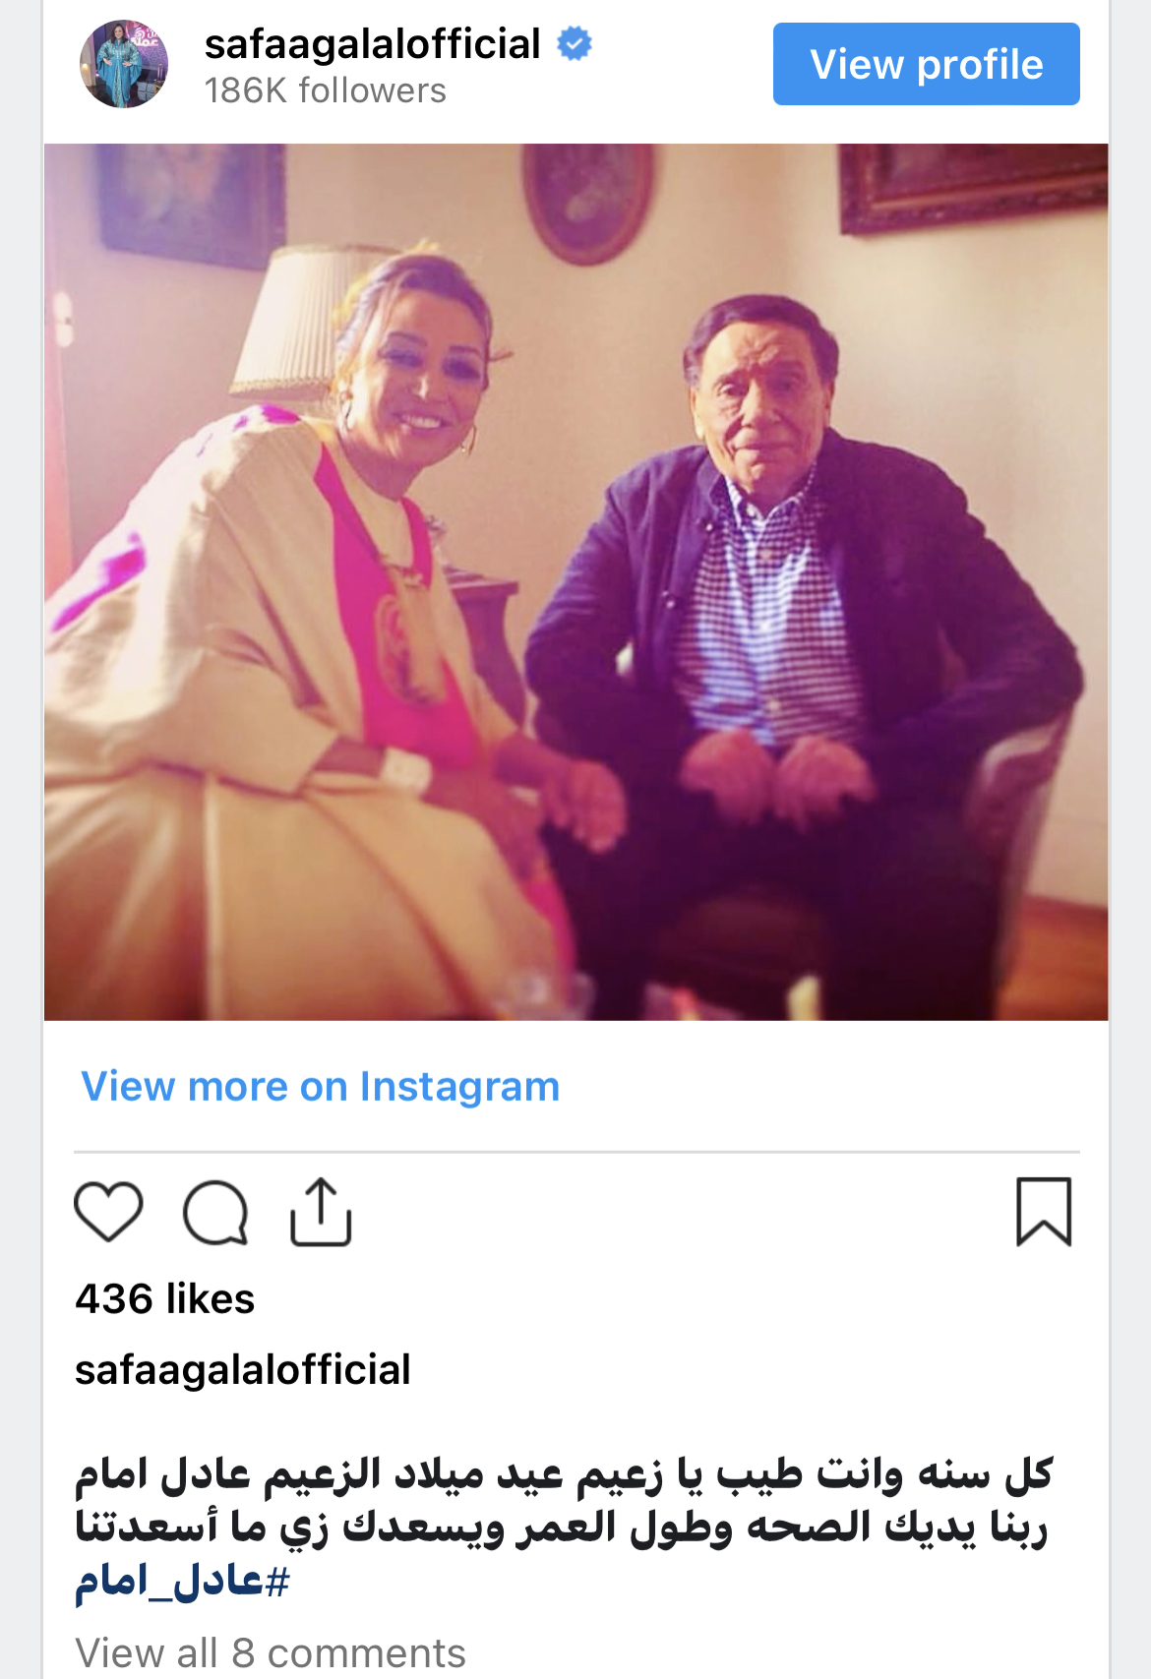Tap the second line of Arabic caption

[x=562, y=1528]
